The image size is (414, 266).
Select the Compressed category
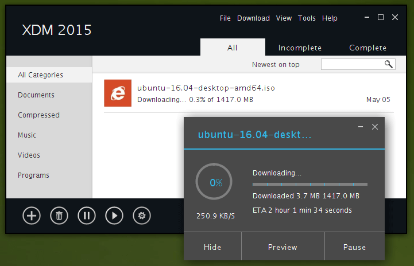click(x=39, y=115)
